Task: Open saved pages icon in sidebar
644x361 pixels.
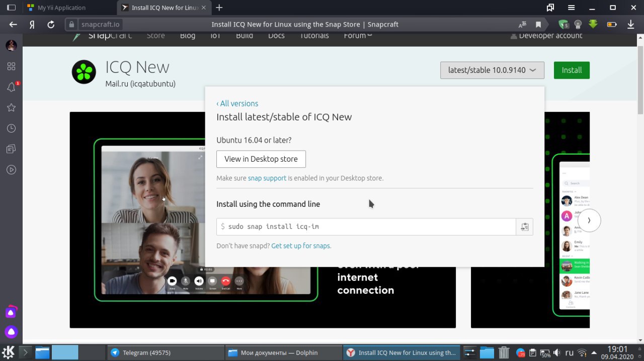Action: tap(11, 149)
